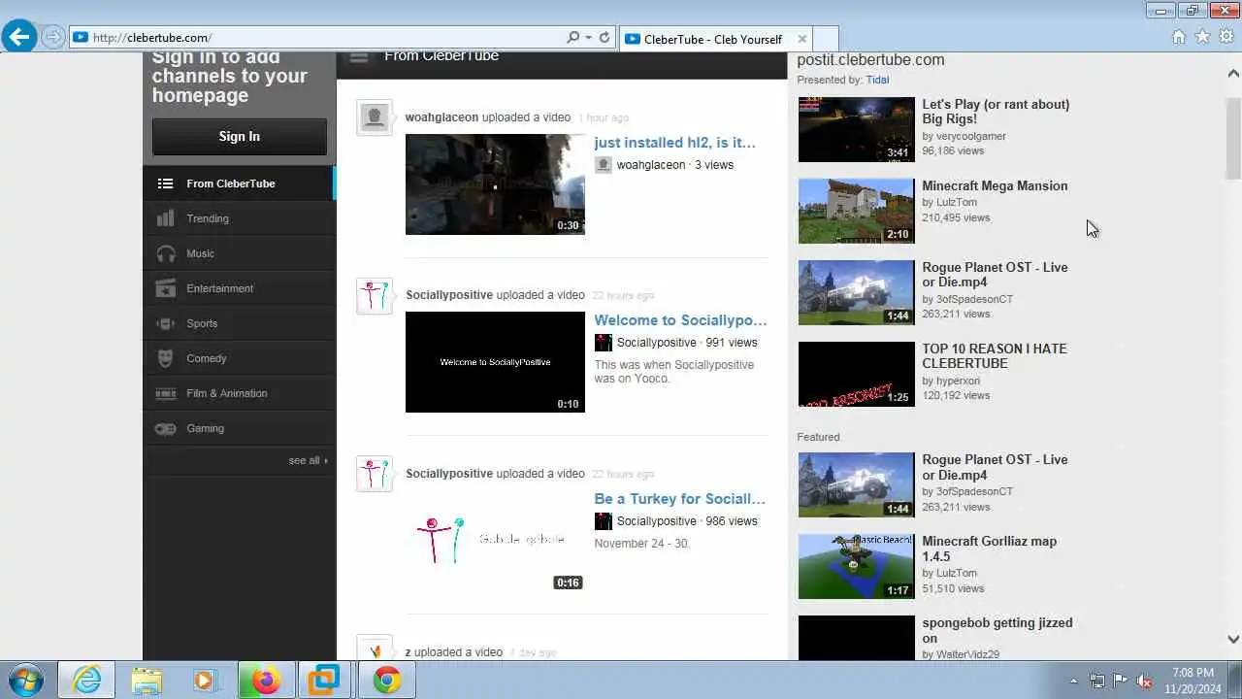
Task: Open File Explorer folder in taskbar
Action: coord(147,681)
